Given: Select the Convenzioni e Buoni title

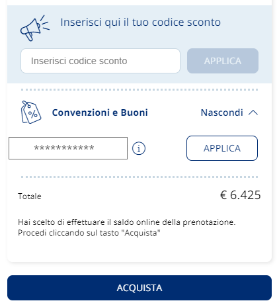Looking at the screenshot, I should 100,112.
